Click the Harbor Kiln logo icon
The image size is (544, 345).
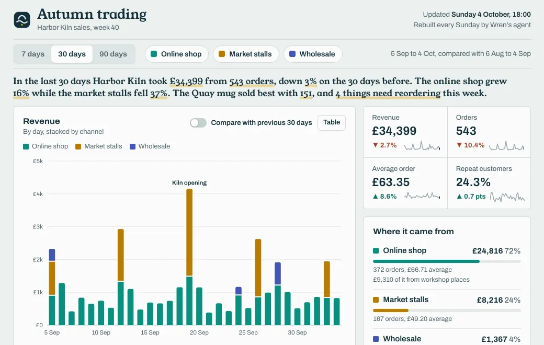pyautogui.click(x=22, y=20)
